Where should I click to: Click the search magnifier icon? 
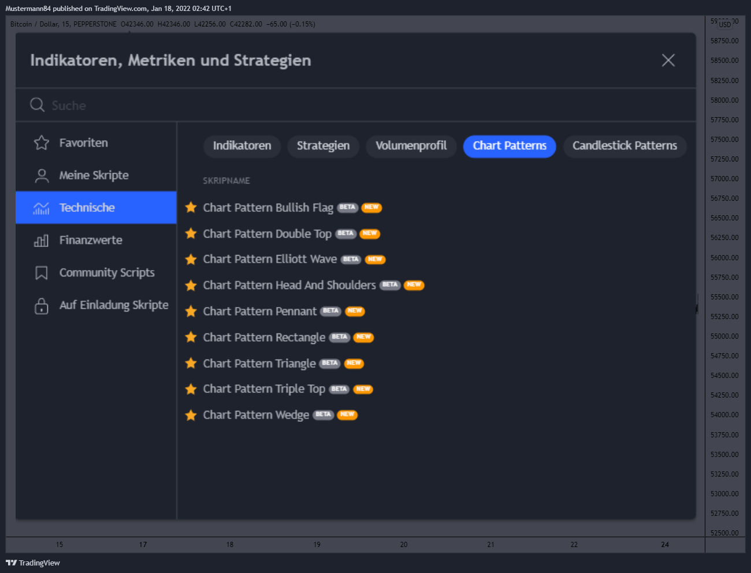click(38, 105)
